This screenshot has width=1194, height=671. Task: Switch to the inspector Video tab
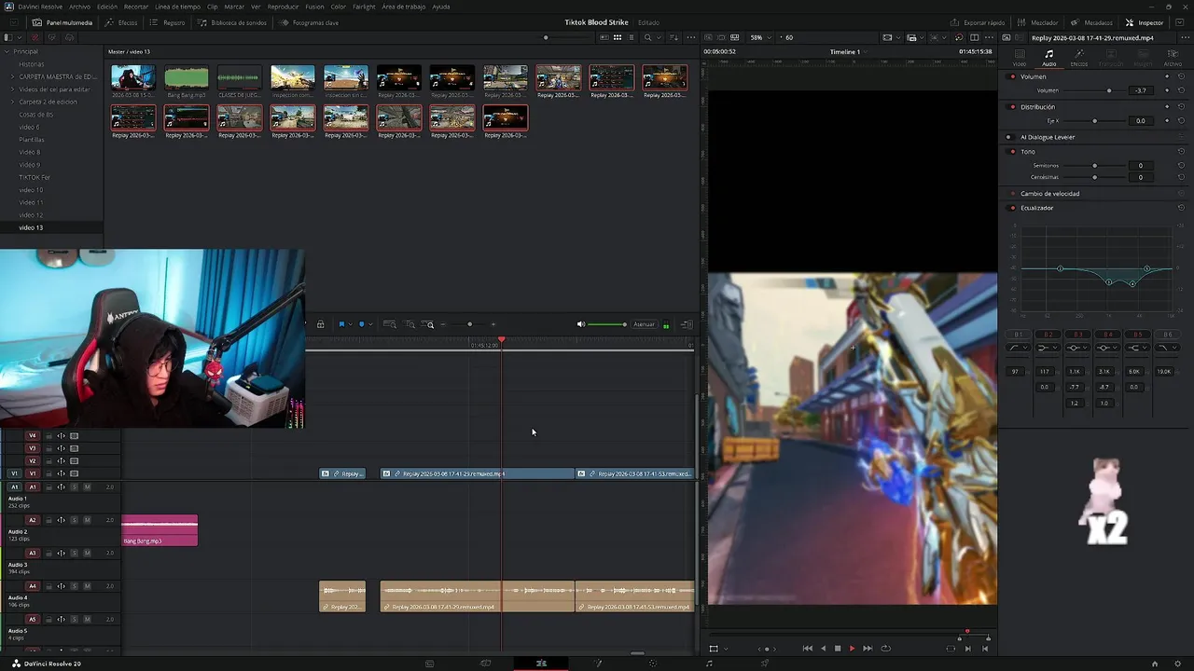point(1020,58)
